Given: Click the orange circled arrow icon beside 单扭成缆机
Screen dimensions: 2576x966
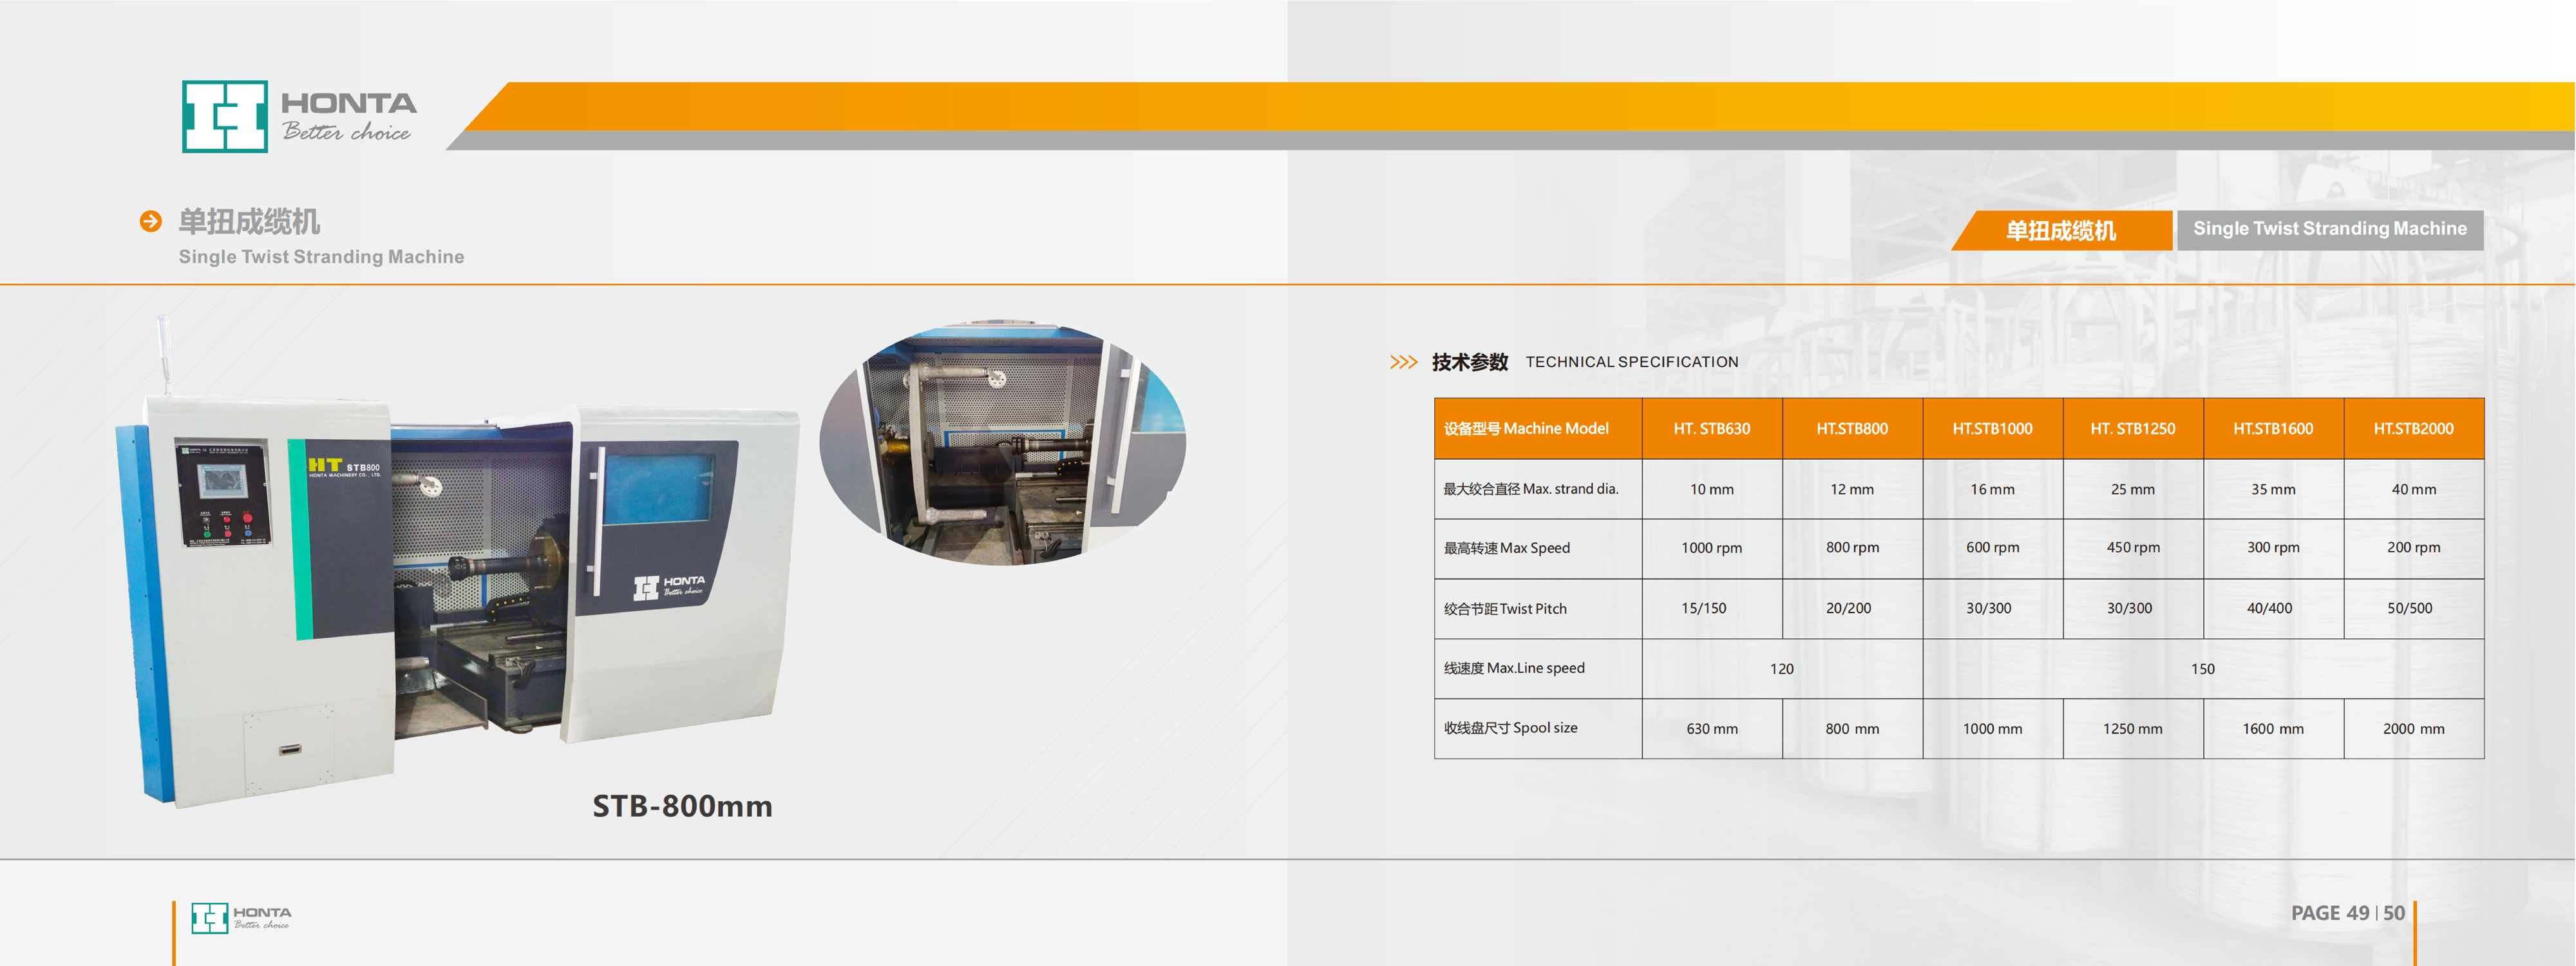Looking at the screenshot, I should pyautogui.click(x=151, y=221).
